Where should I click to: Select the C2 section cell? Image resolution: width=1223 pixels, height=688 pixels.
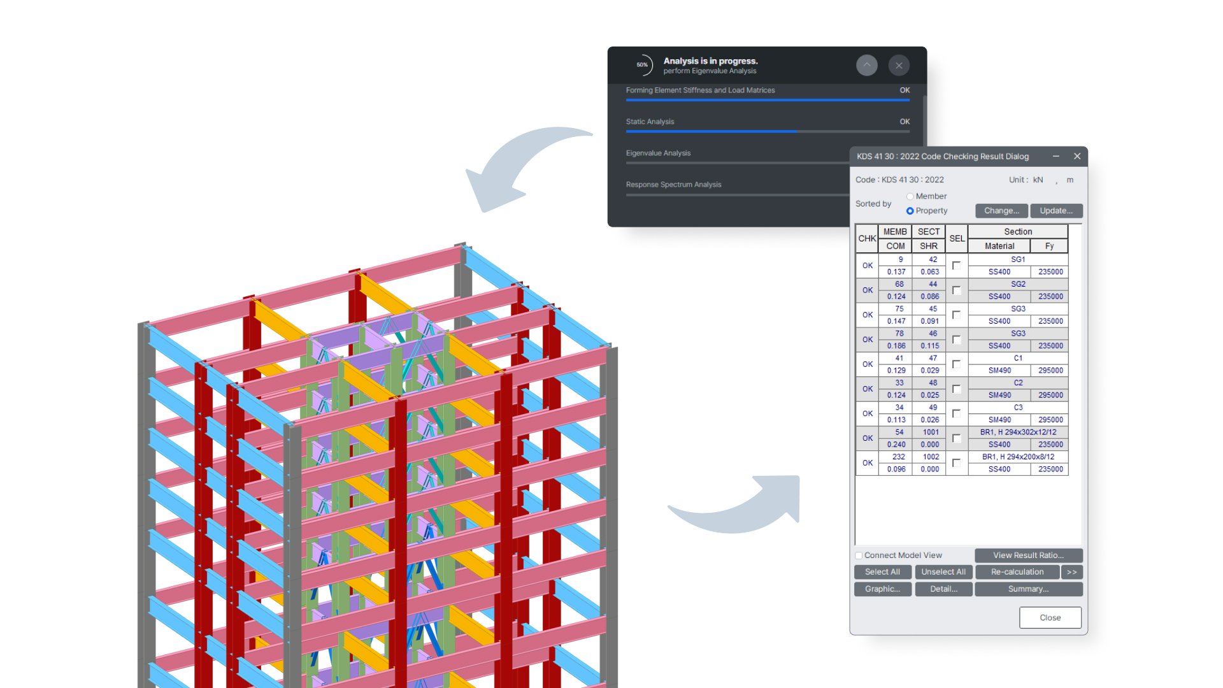coord(1018,383)
